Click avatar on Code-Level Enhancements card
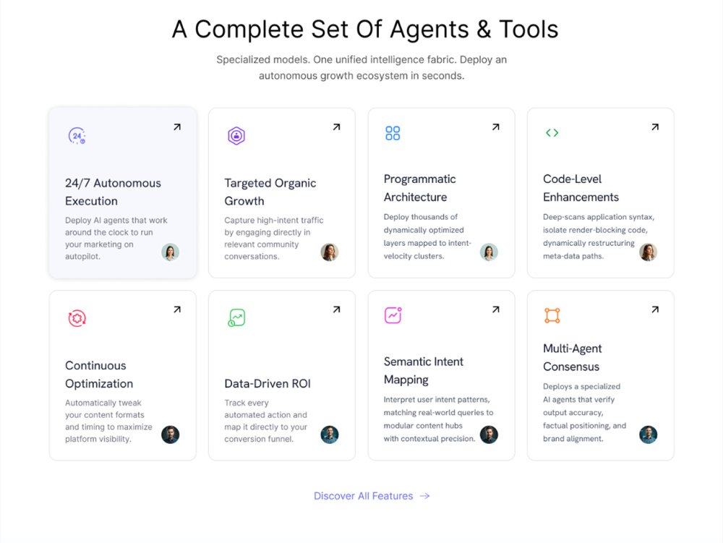 (x=649, y=252)
